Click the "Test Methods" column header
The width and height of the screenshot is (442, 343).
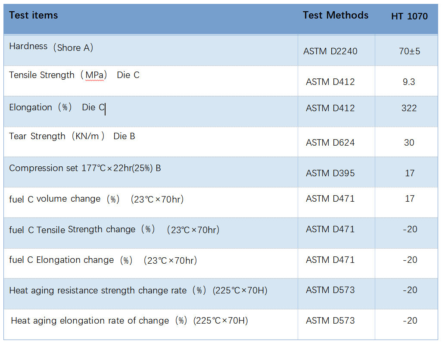pos(335,16)
